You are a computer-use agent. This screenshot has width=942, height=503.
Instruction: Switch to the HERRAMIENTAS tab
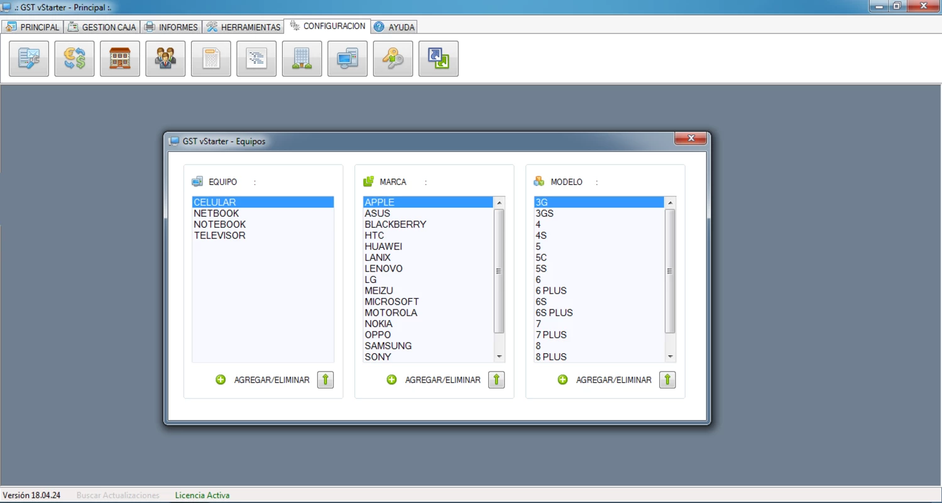[243, 27]
